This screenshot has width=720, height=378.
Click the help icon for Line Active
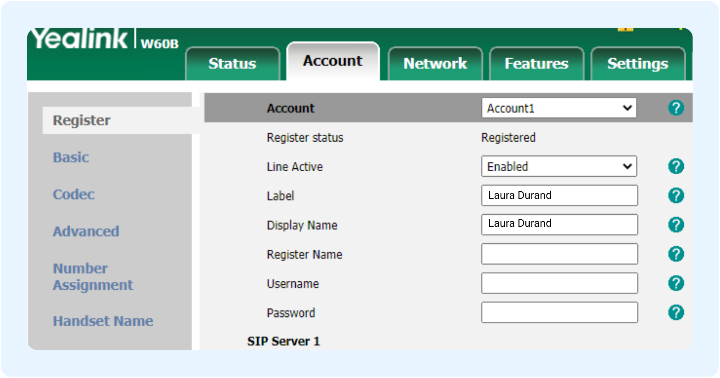click(675, 166)
